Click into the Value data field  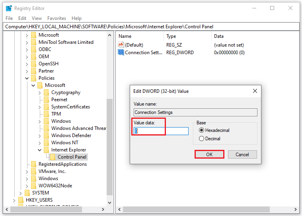[161, 131]
